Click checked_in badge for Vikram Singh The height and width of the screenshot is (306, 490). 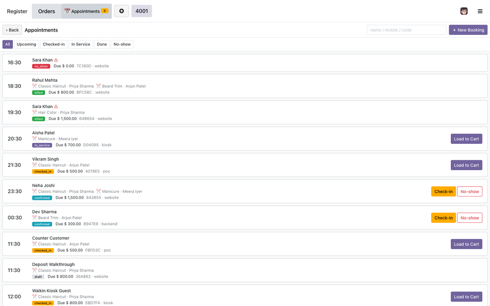point(43,172)
